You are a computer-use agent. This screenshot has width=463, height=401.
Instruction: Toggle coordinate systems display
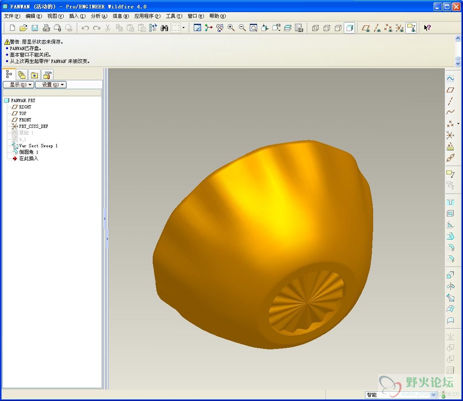click(x=399, y=28)
